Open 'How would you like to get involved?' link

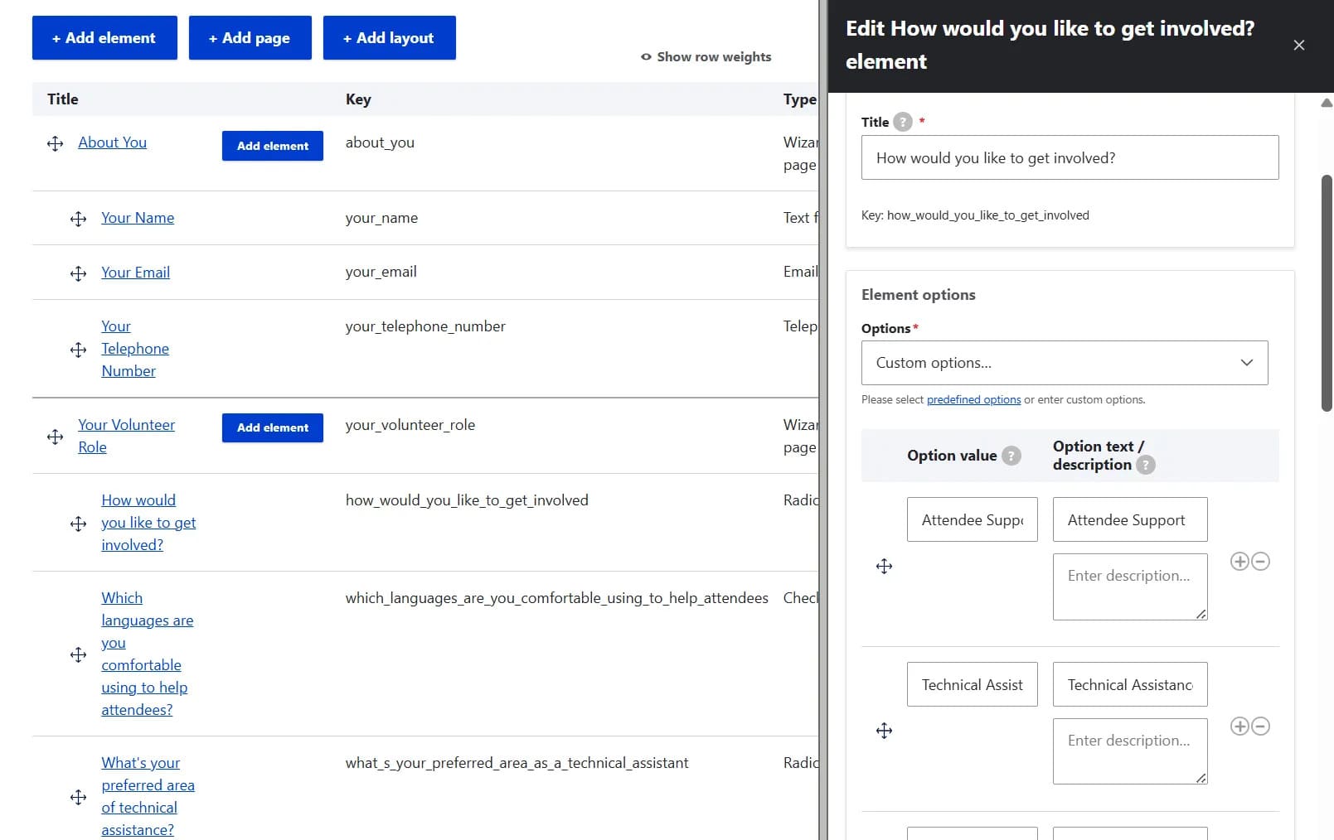point(148,523)
